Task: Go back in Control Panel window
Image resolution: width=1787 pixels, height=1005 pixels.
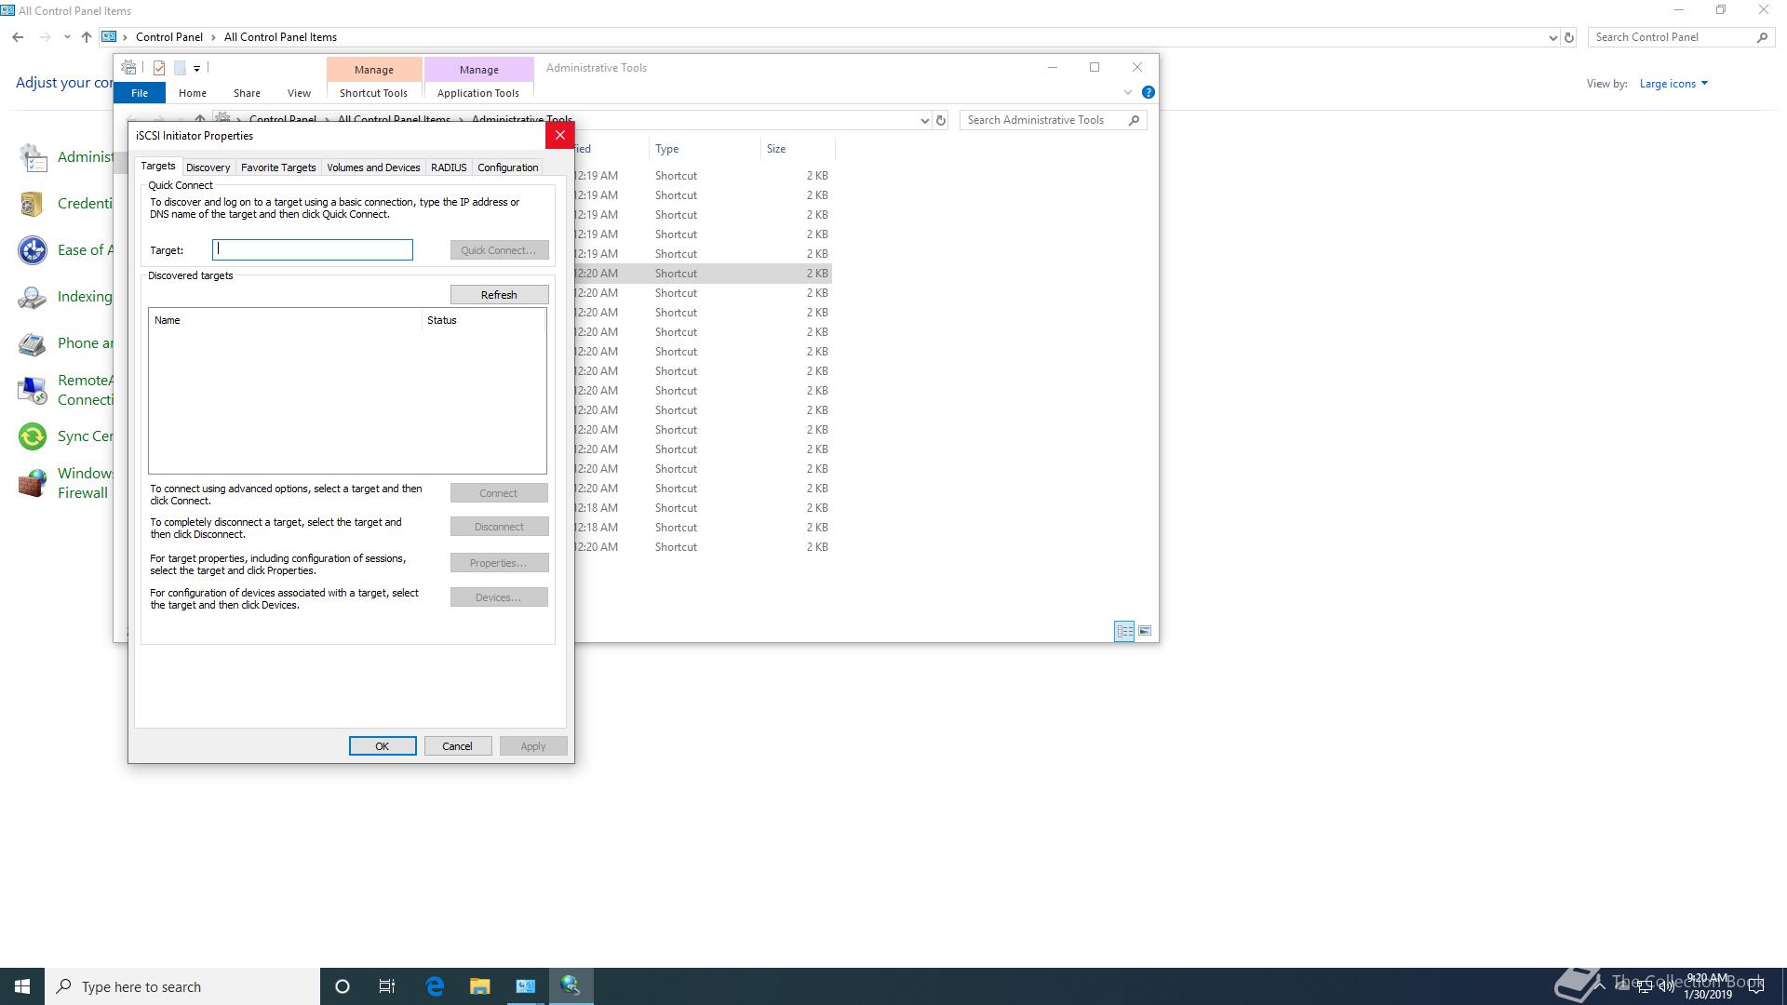Action: point(18,37)
